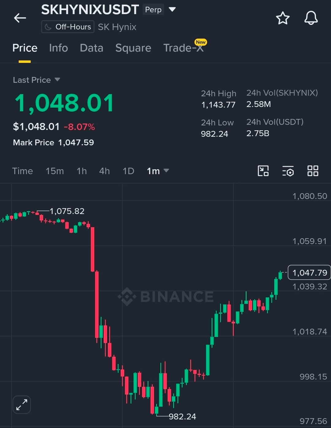Open the four-square grid layout icon

313,171
